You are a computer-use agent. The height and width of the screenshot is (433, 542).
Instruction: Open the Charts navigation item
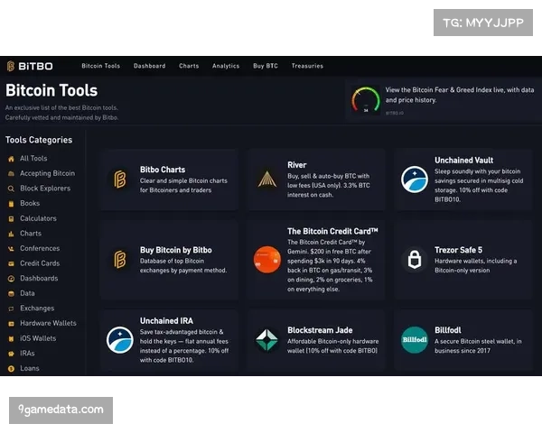pyautogui.click(x=189, y=66)
